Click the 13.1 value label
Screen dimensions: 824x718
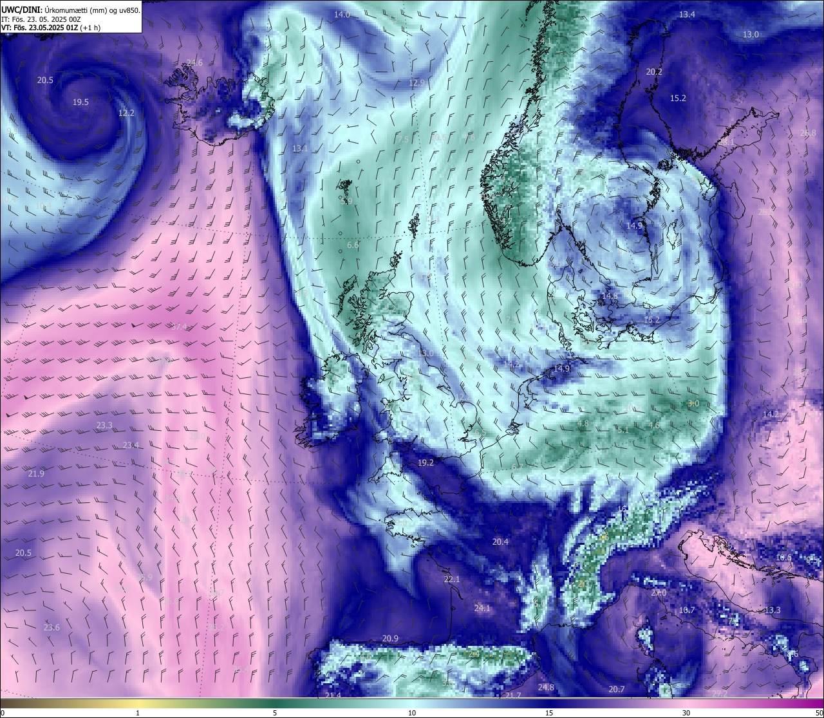tap(300, 148)
